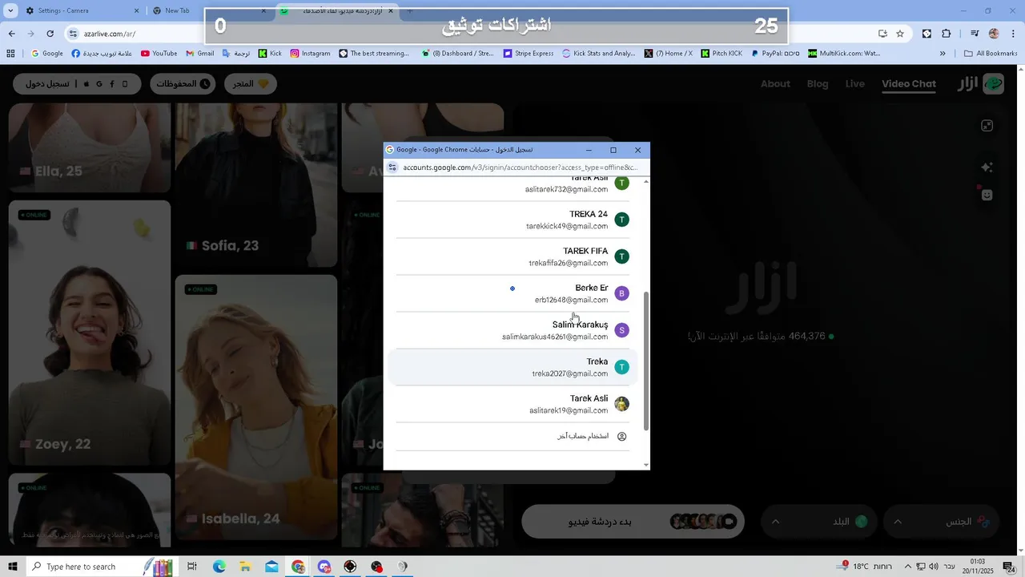Open the store button with gem
This screenshot has width=1025, height=577.
(x=251, y=83)
